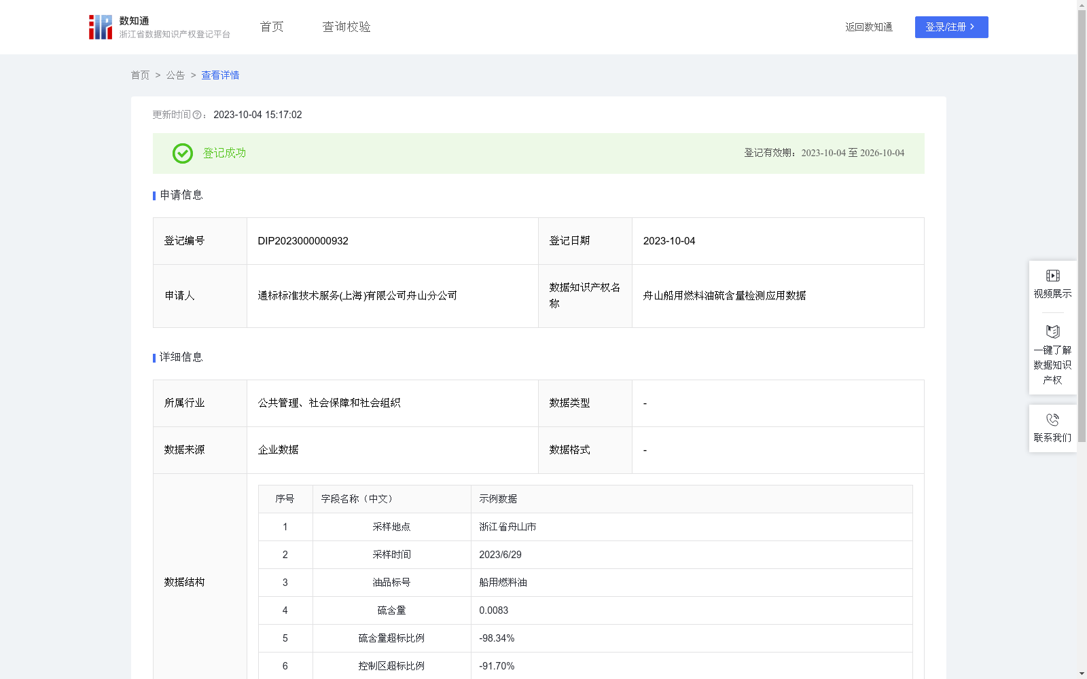Click the 数据结构 row label

coord(184,583)
